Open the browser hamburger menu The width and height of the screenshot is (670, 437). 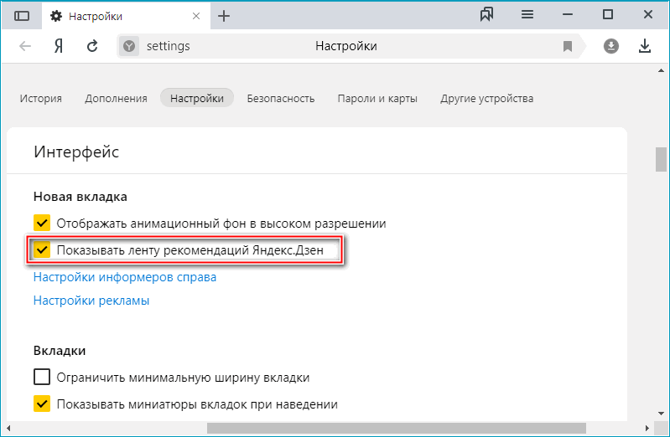point(527,15)
